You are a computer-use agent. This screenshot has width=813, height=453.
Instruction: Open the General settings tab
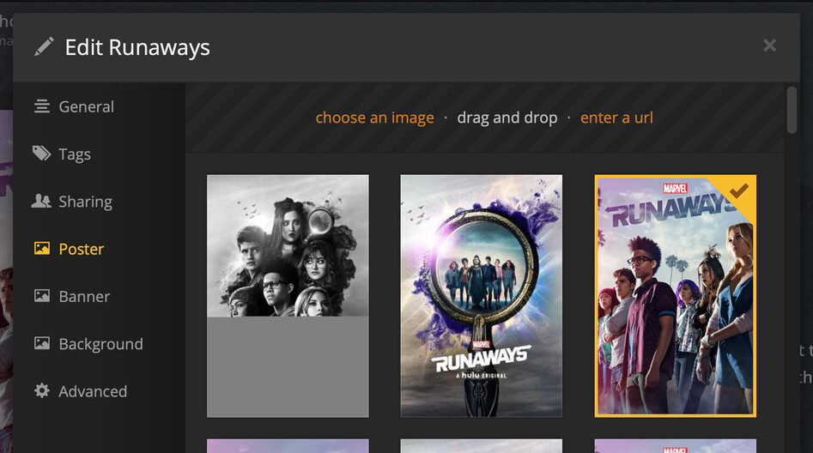pyautogui.click(x=86, y=106)
